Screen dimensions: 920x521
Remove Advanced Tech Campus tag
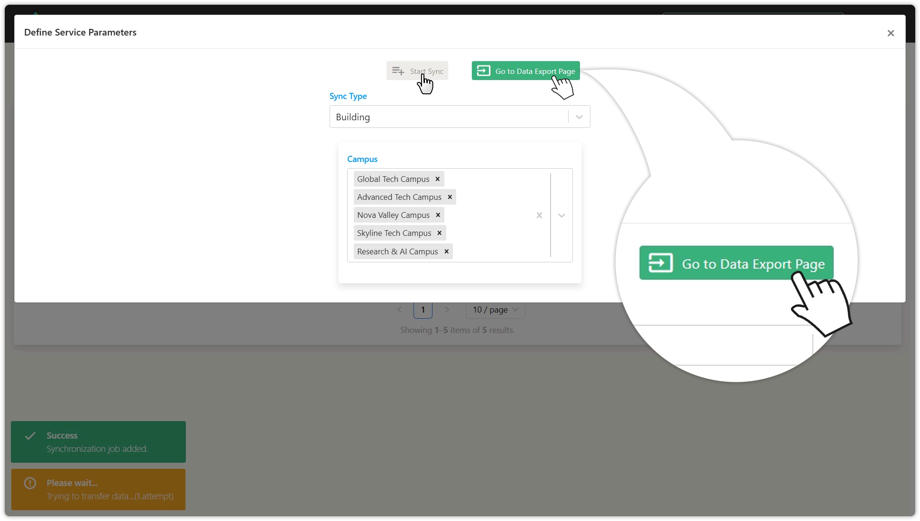[450, 197]
